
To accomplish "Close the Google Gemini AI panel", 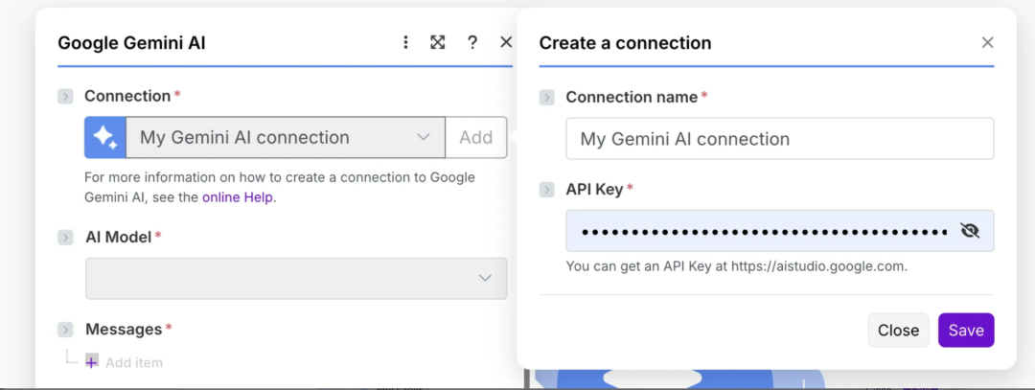I will click(506, 42).
